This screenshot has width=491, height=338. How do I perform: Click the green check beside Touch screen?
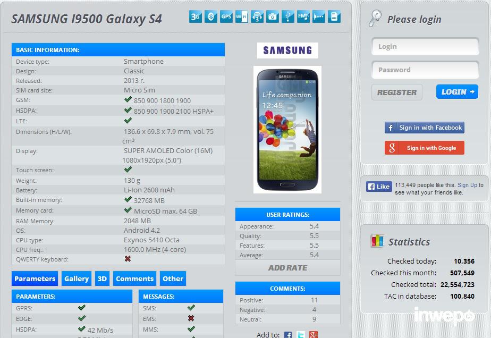[128, 170]
